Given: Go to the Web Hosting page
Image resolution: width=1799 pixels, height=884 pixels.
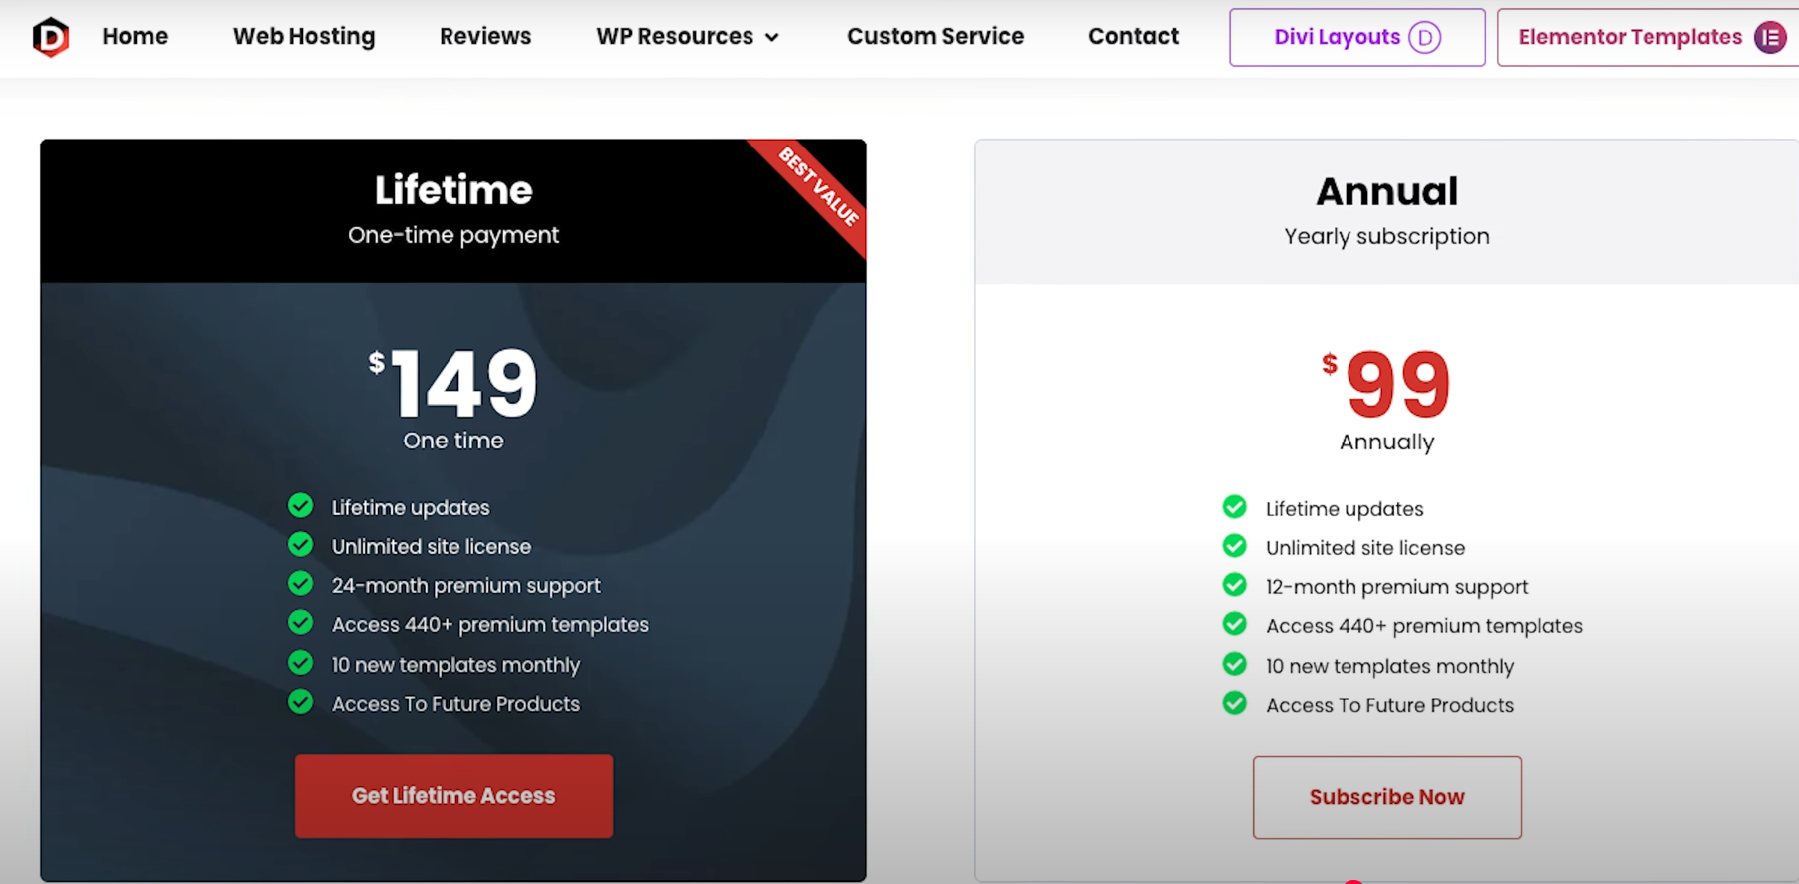Looking at the screenshot, I should pos(304,37).
